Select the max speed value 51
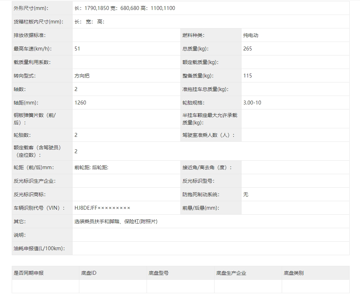This screenshot has height=295, width=360. 78,49
